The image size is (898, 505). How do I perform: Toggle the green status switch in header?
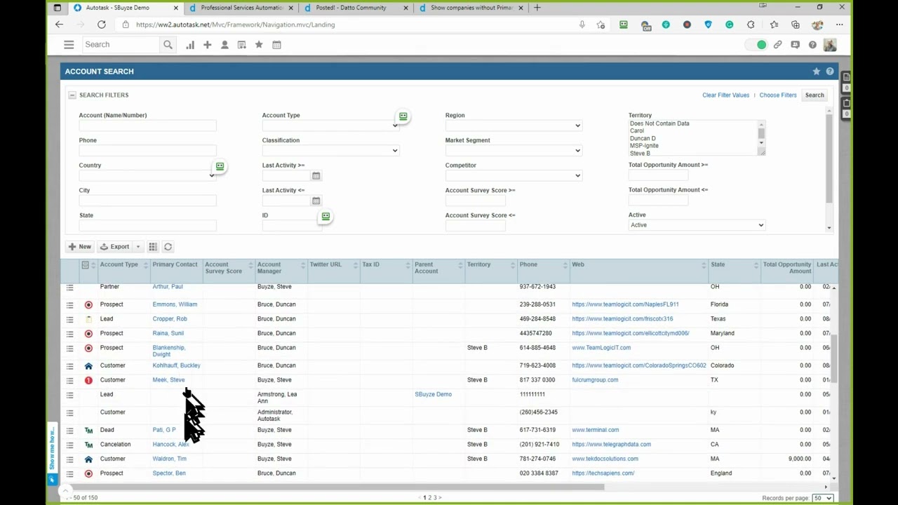pos(757,45)
